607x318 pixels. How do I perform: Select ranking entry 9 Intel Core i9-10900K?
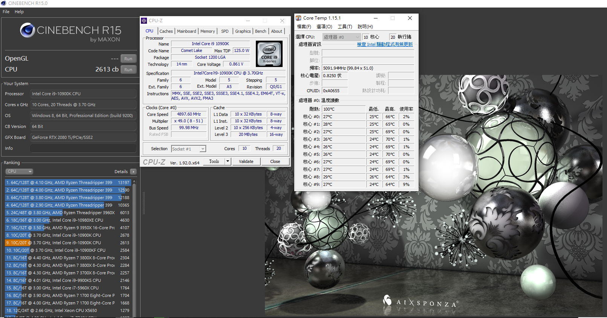point(67,243)
